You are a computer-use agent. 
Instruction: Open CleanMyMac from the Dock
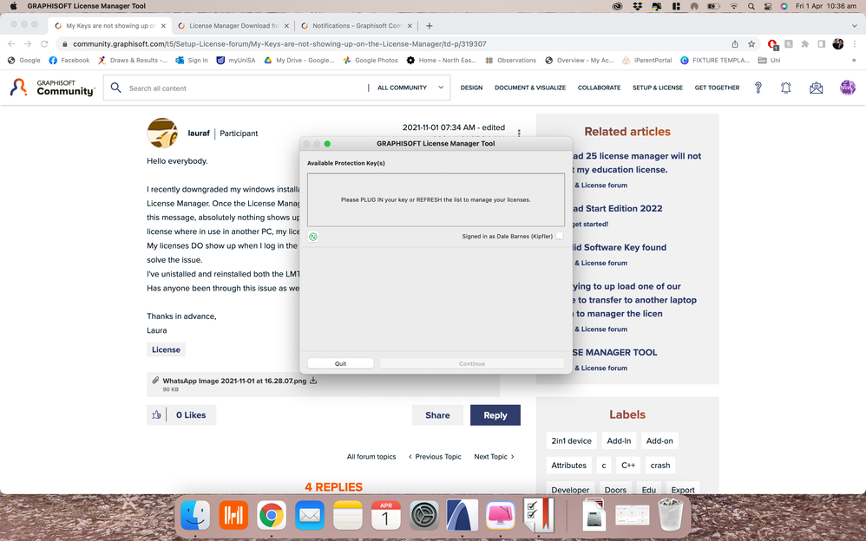point(501,515)
